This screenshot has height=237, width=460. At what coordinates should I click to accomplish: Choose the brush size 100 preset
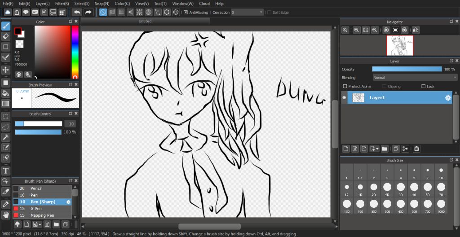[347, 205]
